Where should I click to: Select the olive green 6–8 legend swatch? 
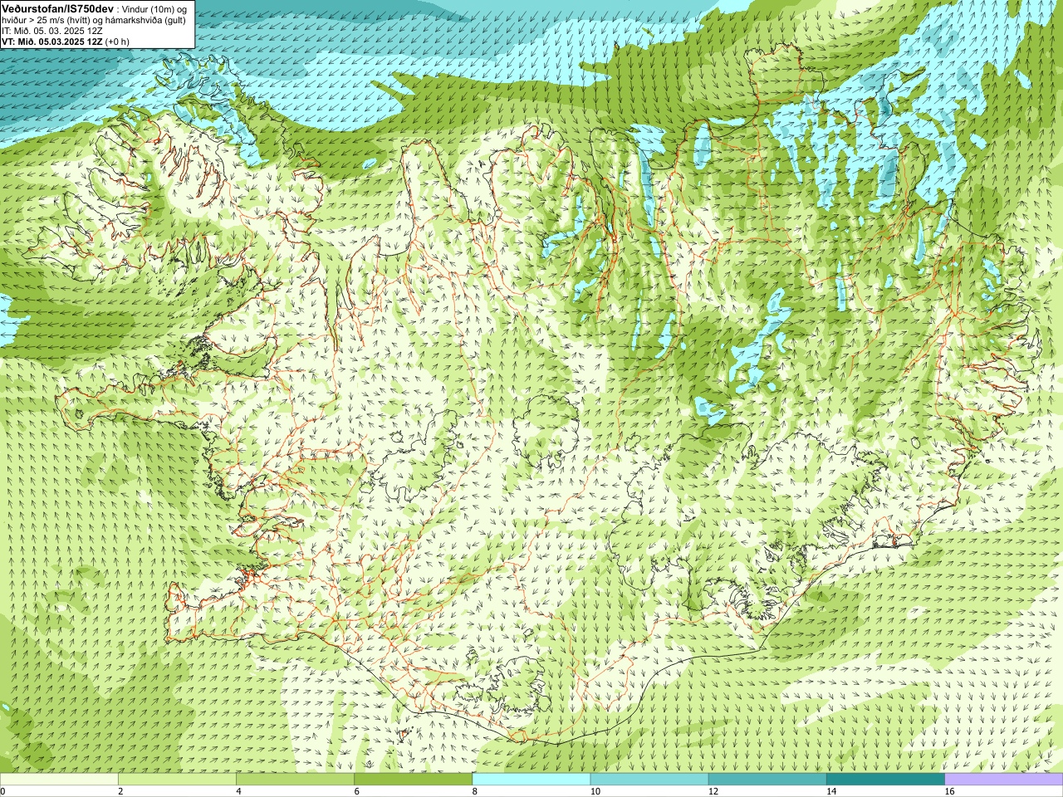414,780
